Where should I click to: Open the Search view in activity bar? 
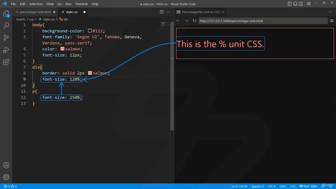click(x=6, y=26)
